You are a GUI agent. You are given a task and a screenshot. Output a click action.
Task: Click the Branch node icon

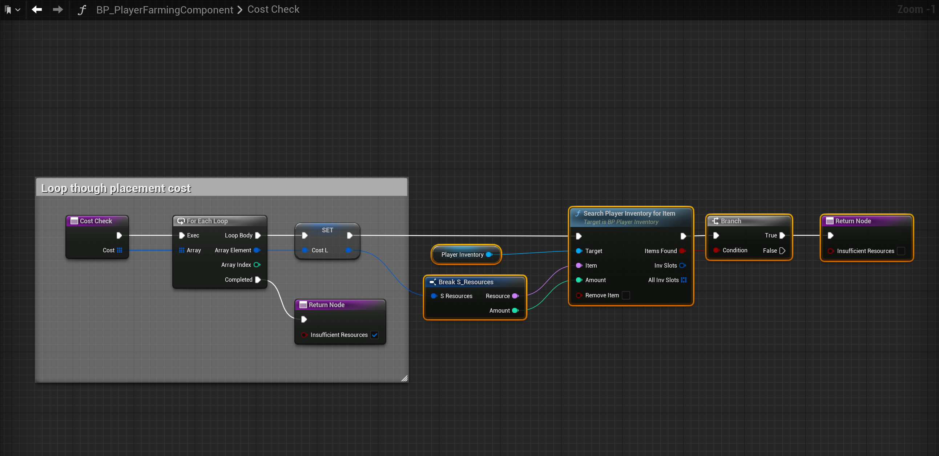pos(715,221)
